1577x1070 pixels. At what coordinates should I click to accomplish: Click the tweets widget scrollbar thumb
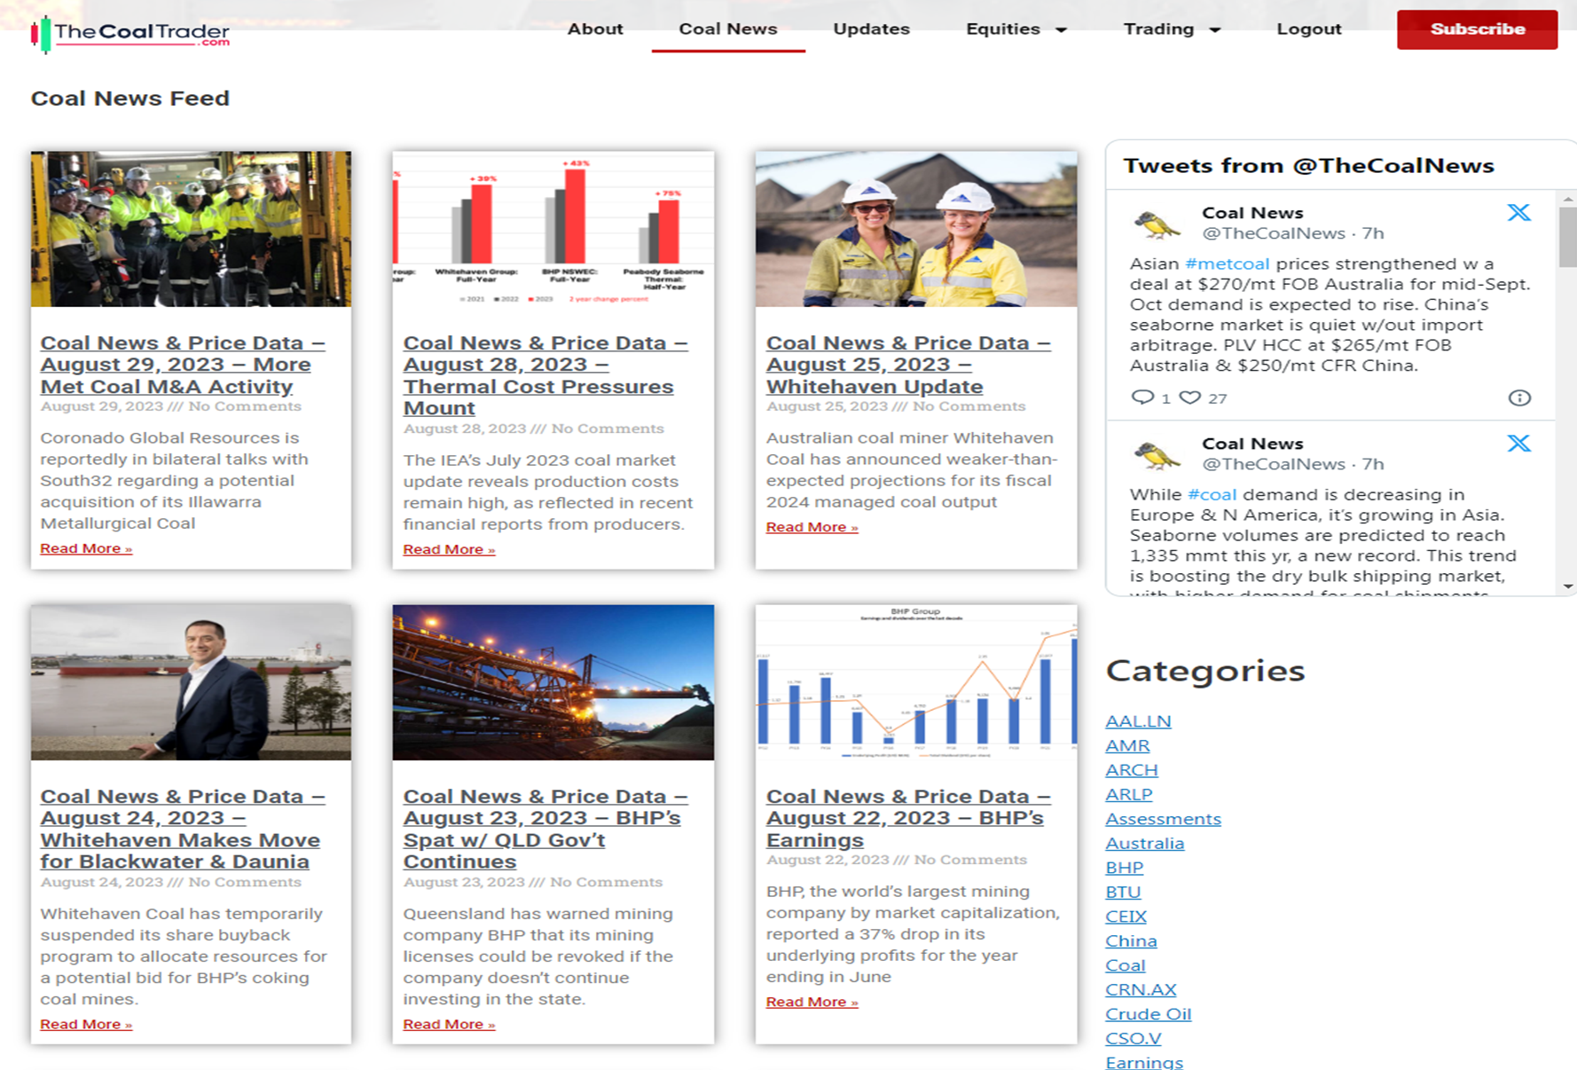[1567, 236]
